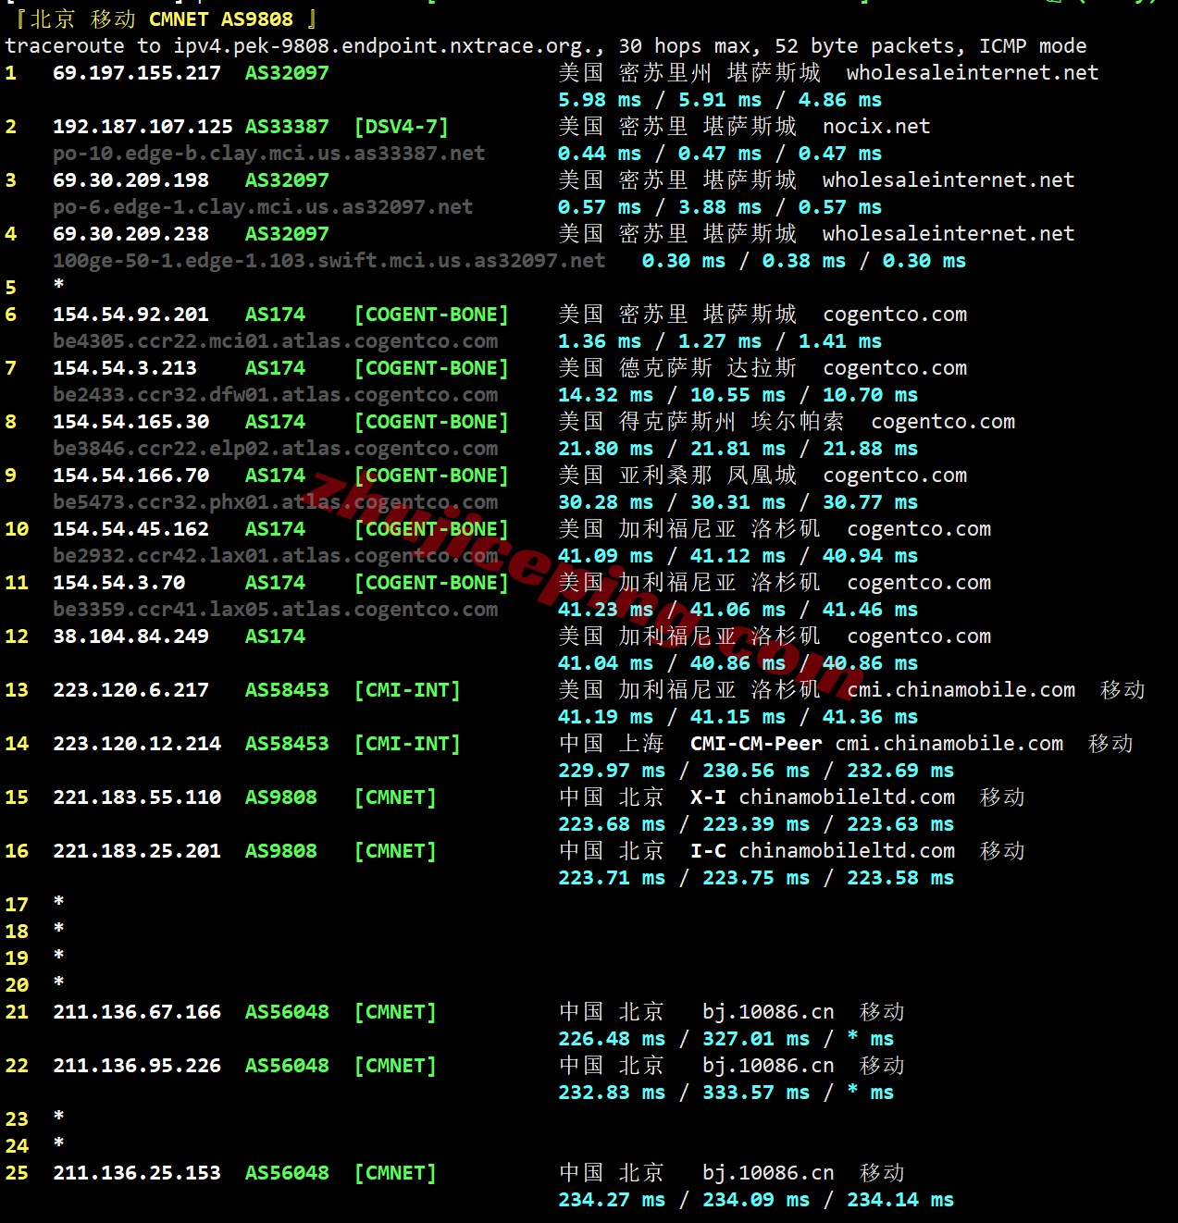Select IP 223.120.12.214 at hop 14
The width and height of the screenshot is (1178, 1223).
(x=137, y=744)
